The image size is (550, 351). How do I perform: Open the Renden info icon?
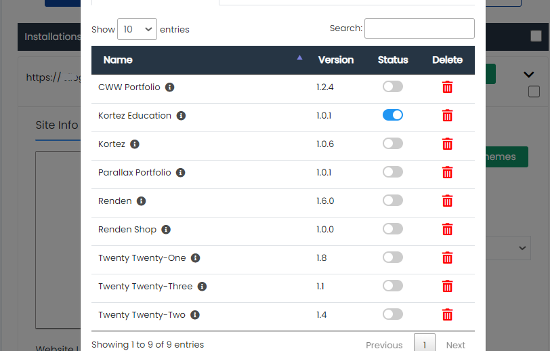tap(142, 201)
